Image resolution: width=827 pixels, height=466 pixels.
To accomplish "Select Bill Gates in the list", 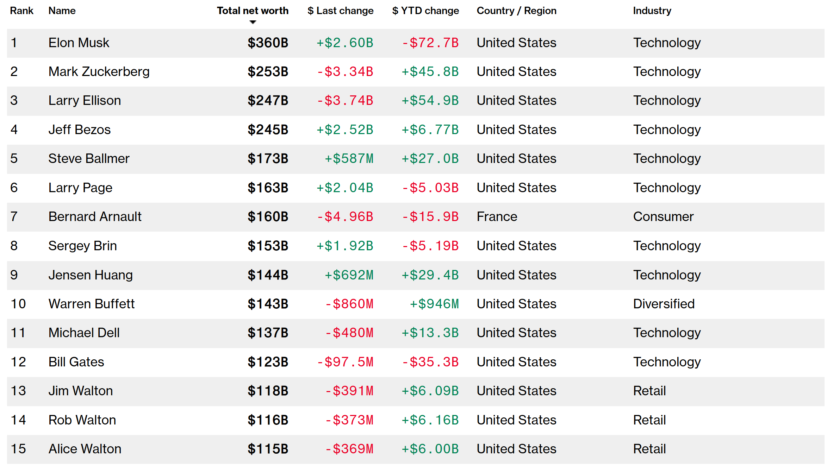I will [x=76, y=362].
